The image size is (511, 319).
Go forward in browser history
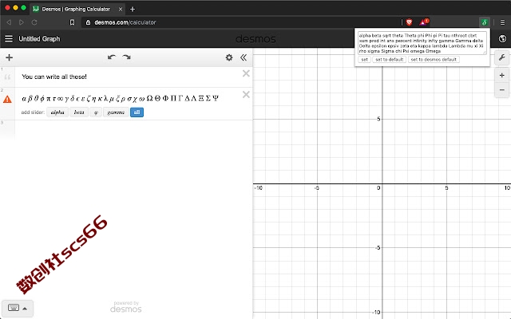click(x=22, y=22)
